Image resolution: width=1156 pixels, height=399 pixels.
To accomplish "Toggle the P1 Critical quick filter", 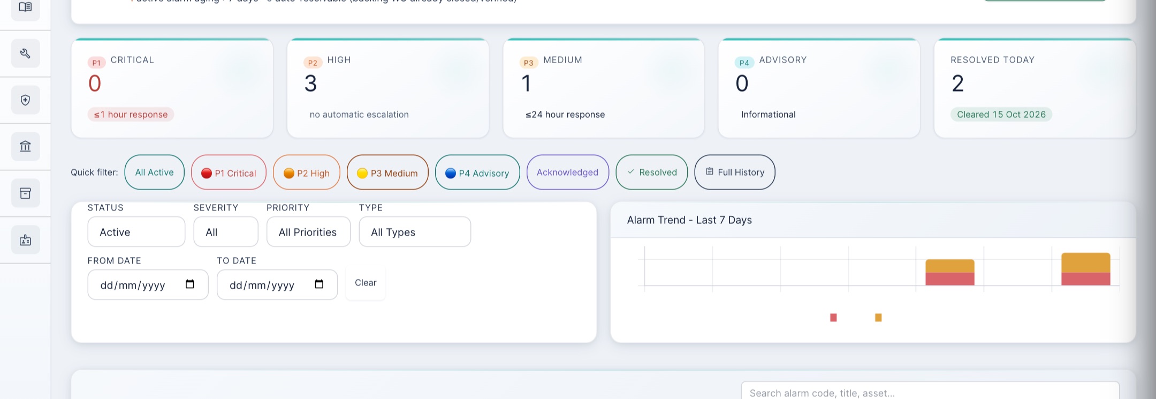I will pos(229,172).
